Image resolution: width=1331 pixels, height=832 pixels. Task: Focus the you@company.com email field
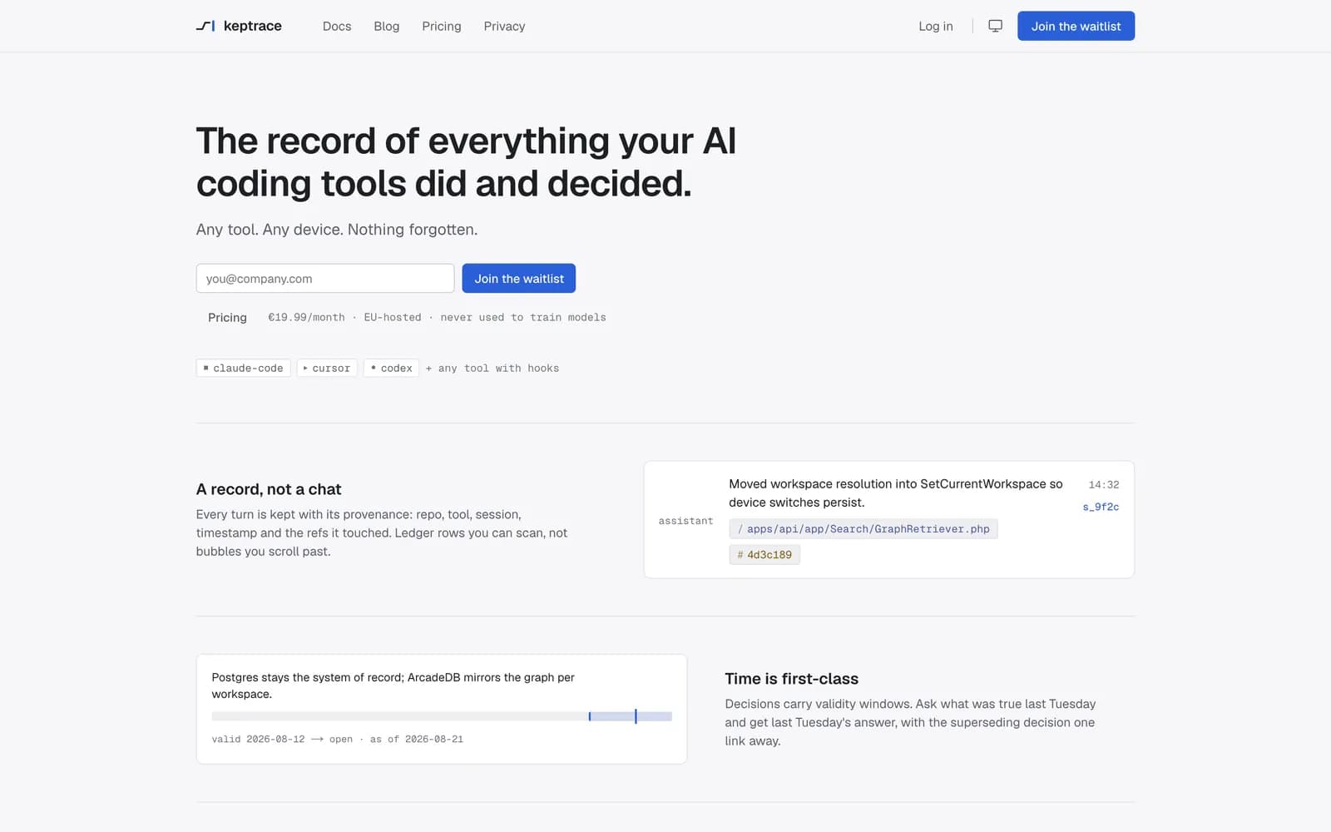[x=325, y=278]
